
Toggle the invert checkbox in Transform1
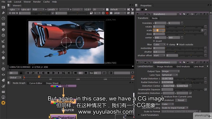[154, 41]
